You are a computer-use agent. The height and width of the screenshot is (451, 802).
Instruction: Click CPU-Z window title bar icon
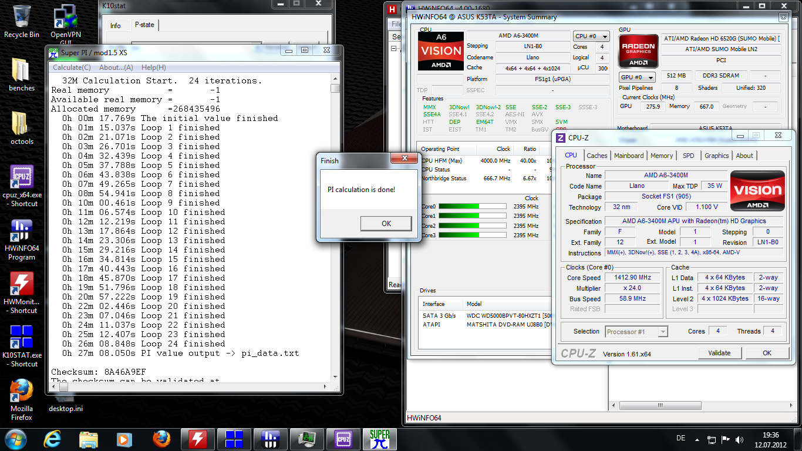point(561,138)
